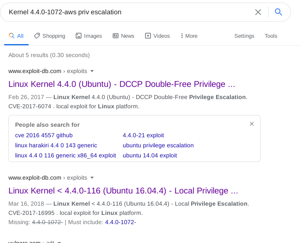Select linux harakiri 4.4 0 143 generic suggestion
This screenshot has height=243, width=301.
[56, 145]
